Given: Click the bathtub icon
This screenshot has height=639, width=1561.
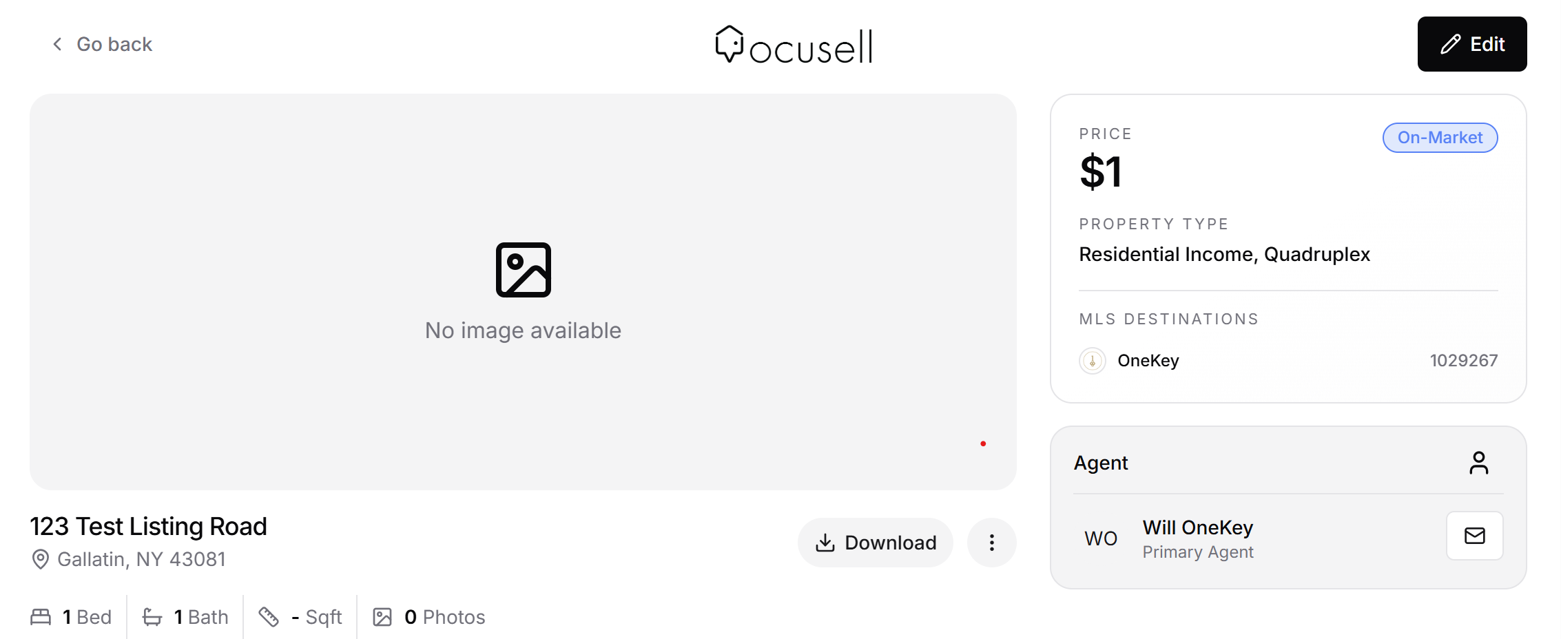Looking at the screenshot, I should 152,617.
